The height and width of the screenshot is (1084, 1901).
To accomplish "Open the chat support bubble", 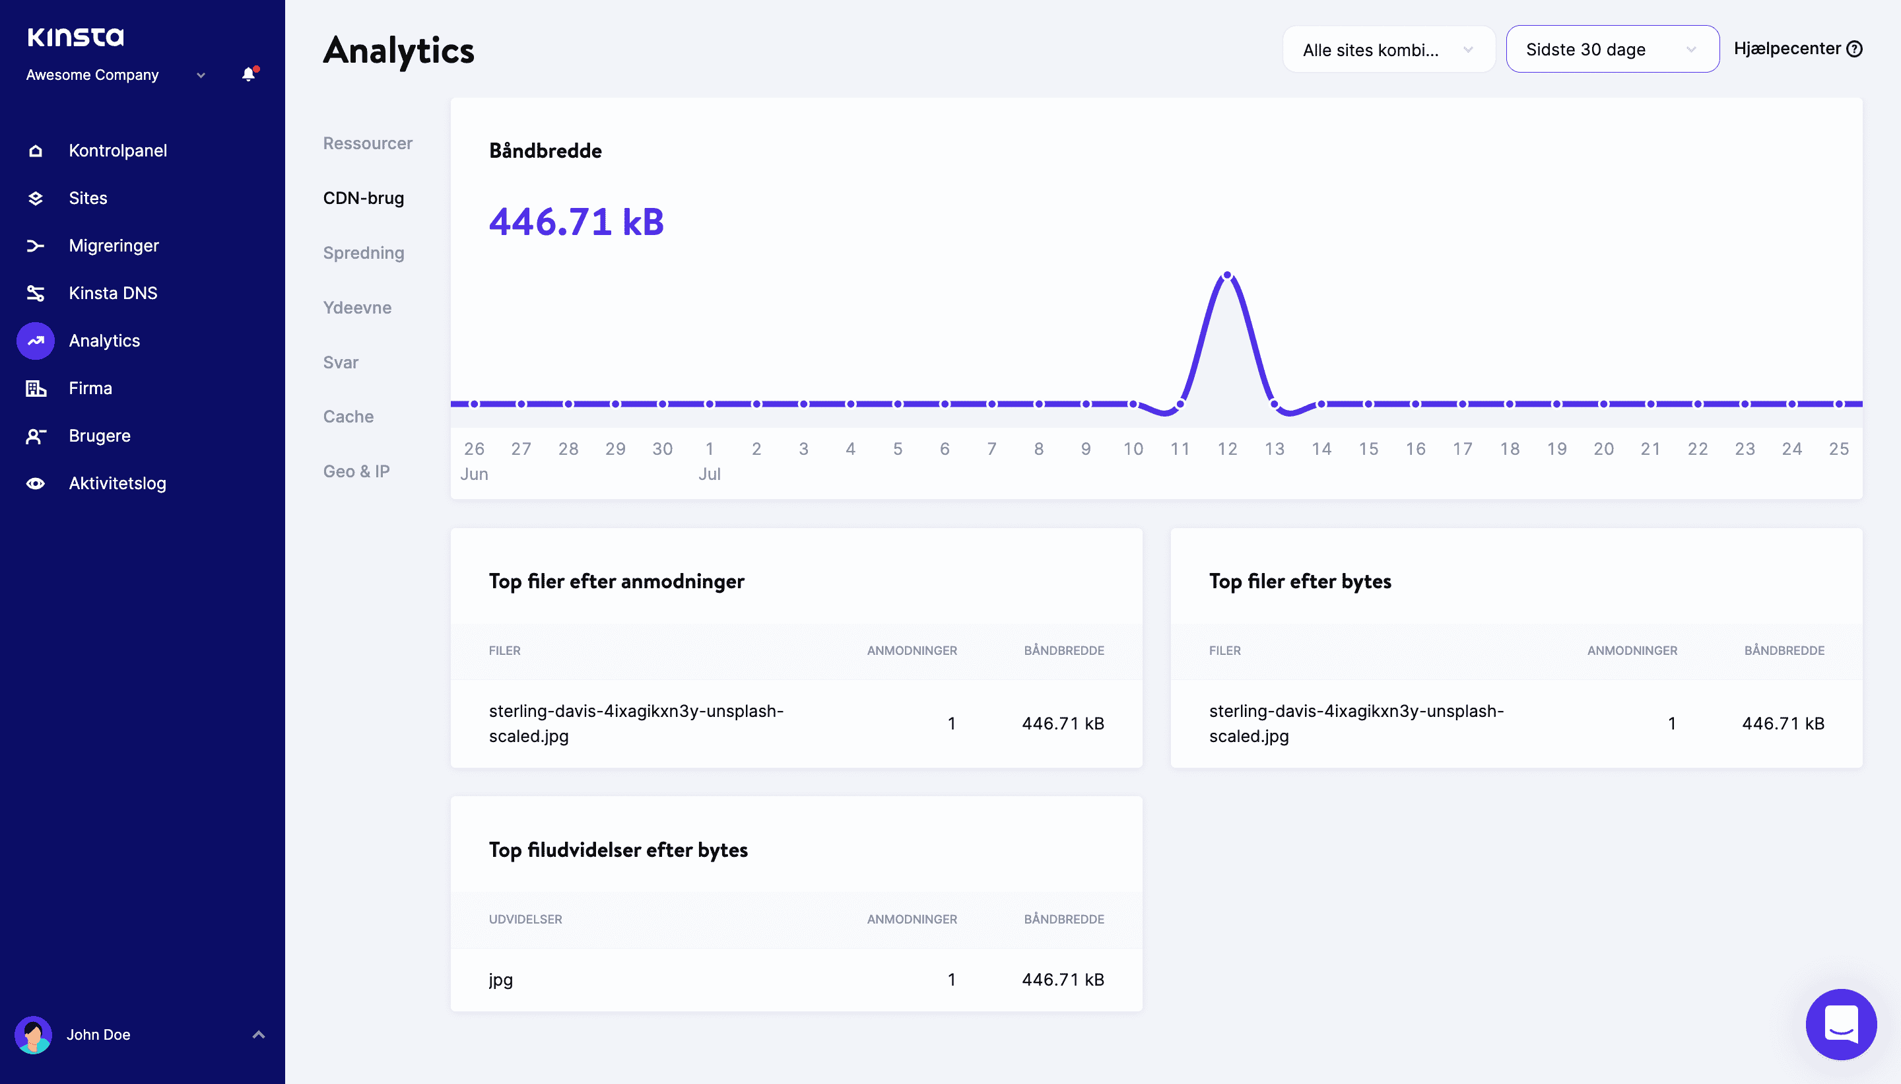I will click(x=1840, y=1024).
